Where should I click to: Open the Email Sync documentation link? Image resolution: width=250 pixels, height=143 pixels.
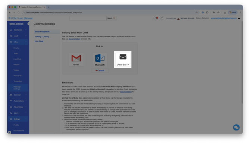[126, 92]
